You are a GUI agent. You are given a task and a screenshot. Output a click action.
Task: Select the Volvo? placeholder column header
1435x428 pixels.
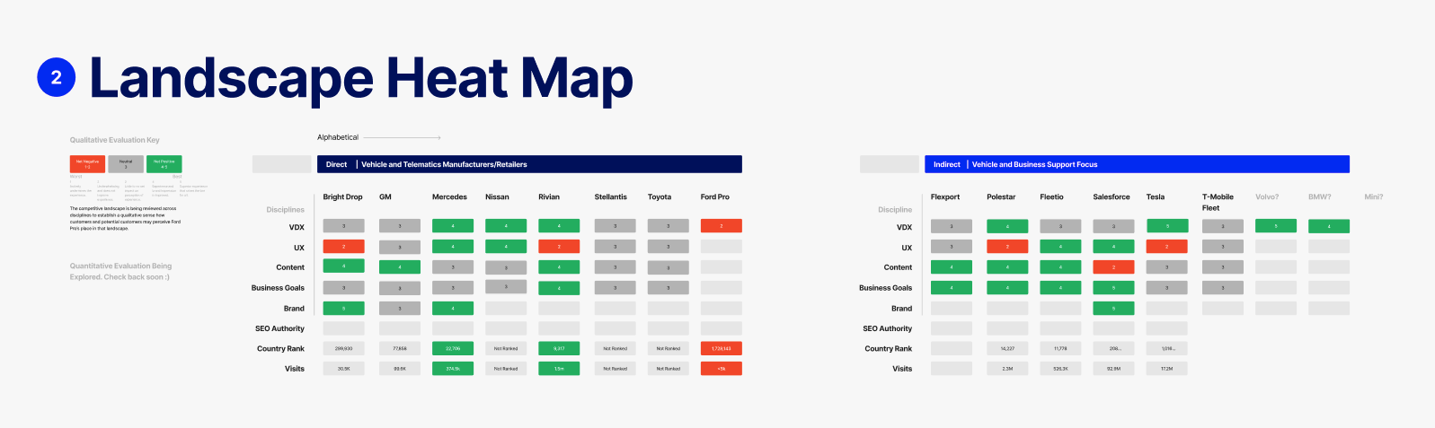pos(1267,197)
